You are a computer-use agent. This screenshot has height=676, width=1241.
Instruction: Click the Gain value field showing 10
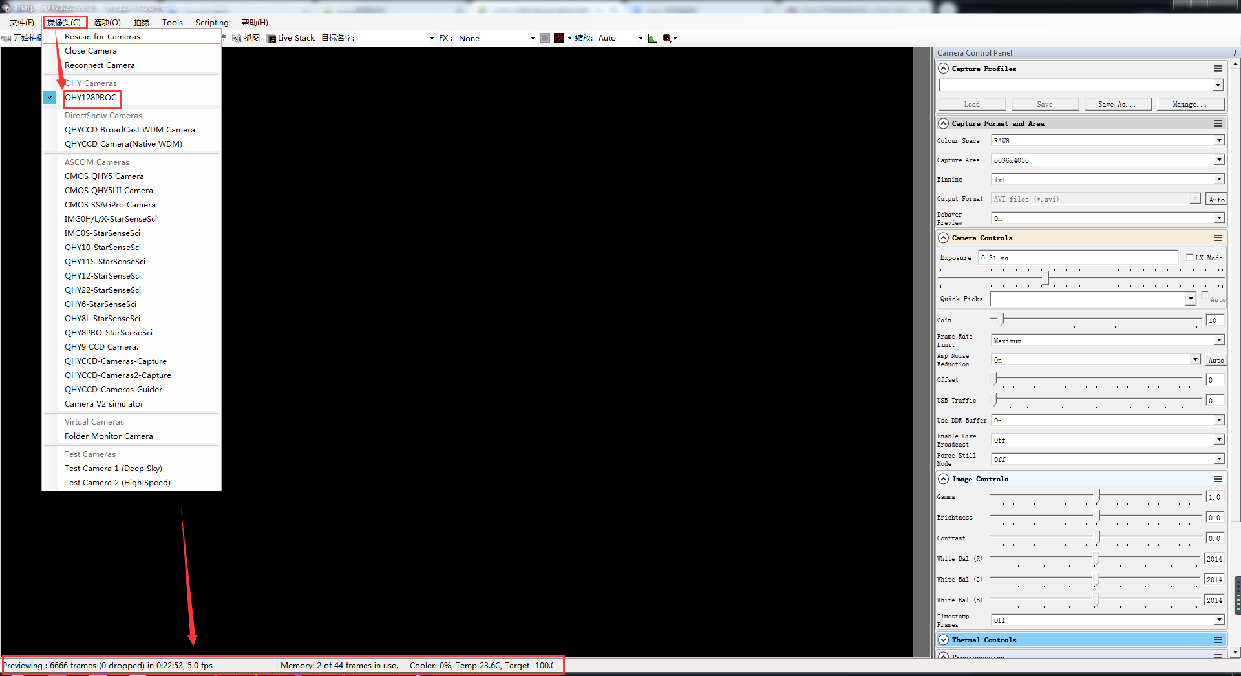[1215, 321]
